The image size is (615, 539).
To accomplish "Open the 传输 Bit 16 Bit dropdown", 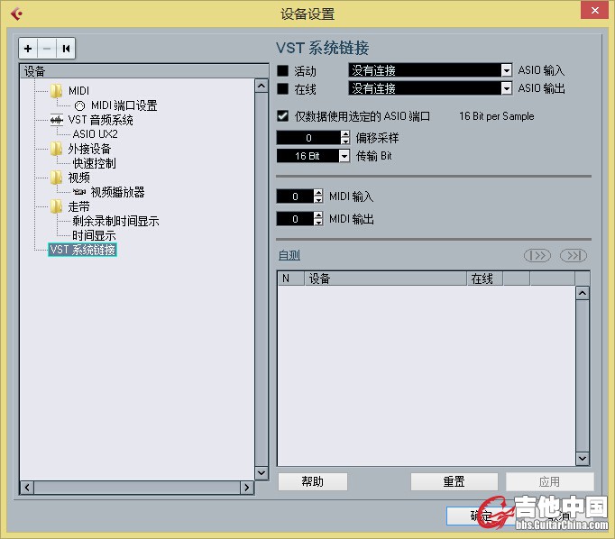I will pyautogui.click(x=313, y=156).
